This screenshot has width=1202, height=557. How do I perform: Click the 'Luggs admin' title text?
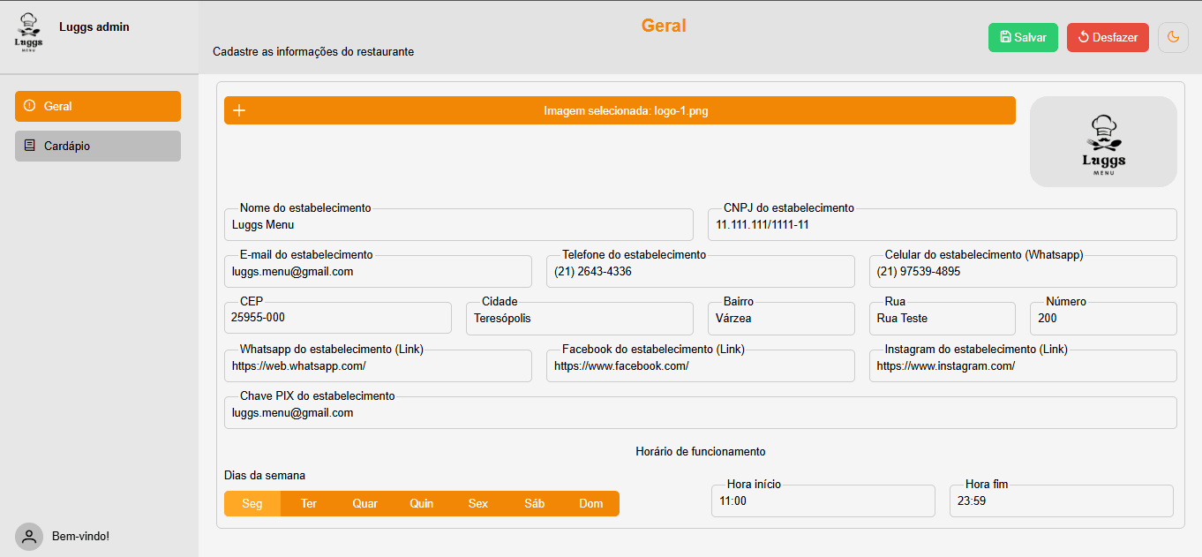pyautogui.click(x=94, y=26)
